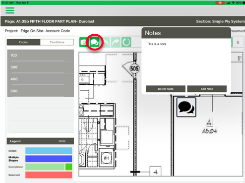Select code 100 in the list
Viewport: 245px width, 183px height.
(x=41, y=56)
